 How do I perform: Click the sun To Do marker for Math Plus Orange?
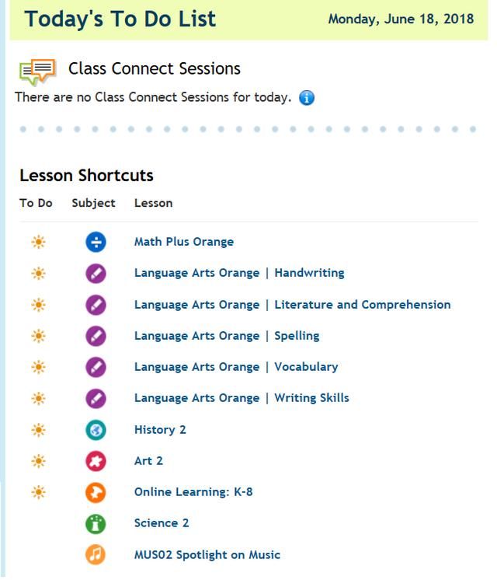click(x=38, y=243)
